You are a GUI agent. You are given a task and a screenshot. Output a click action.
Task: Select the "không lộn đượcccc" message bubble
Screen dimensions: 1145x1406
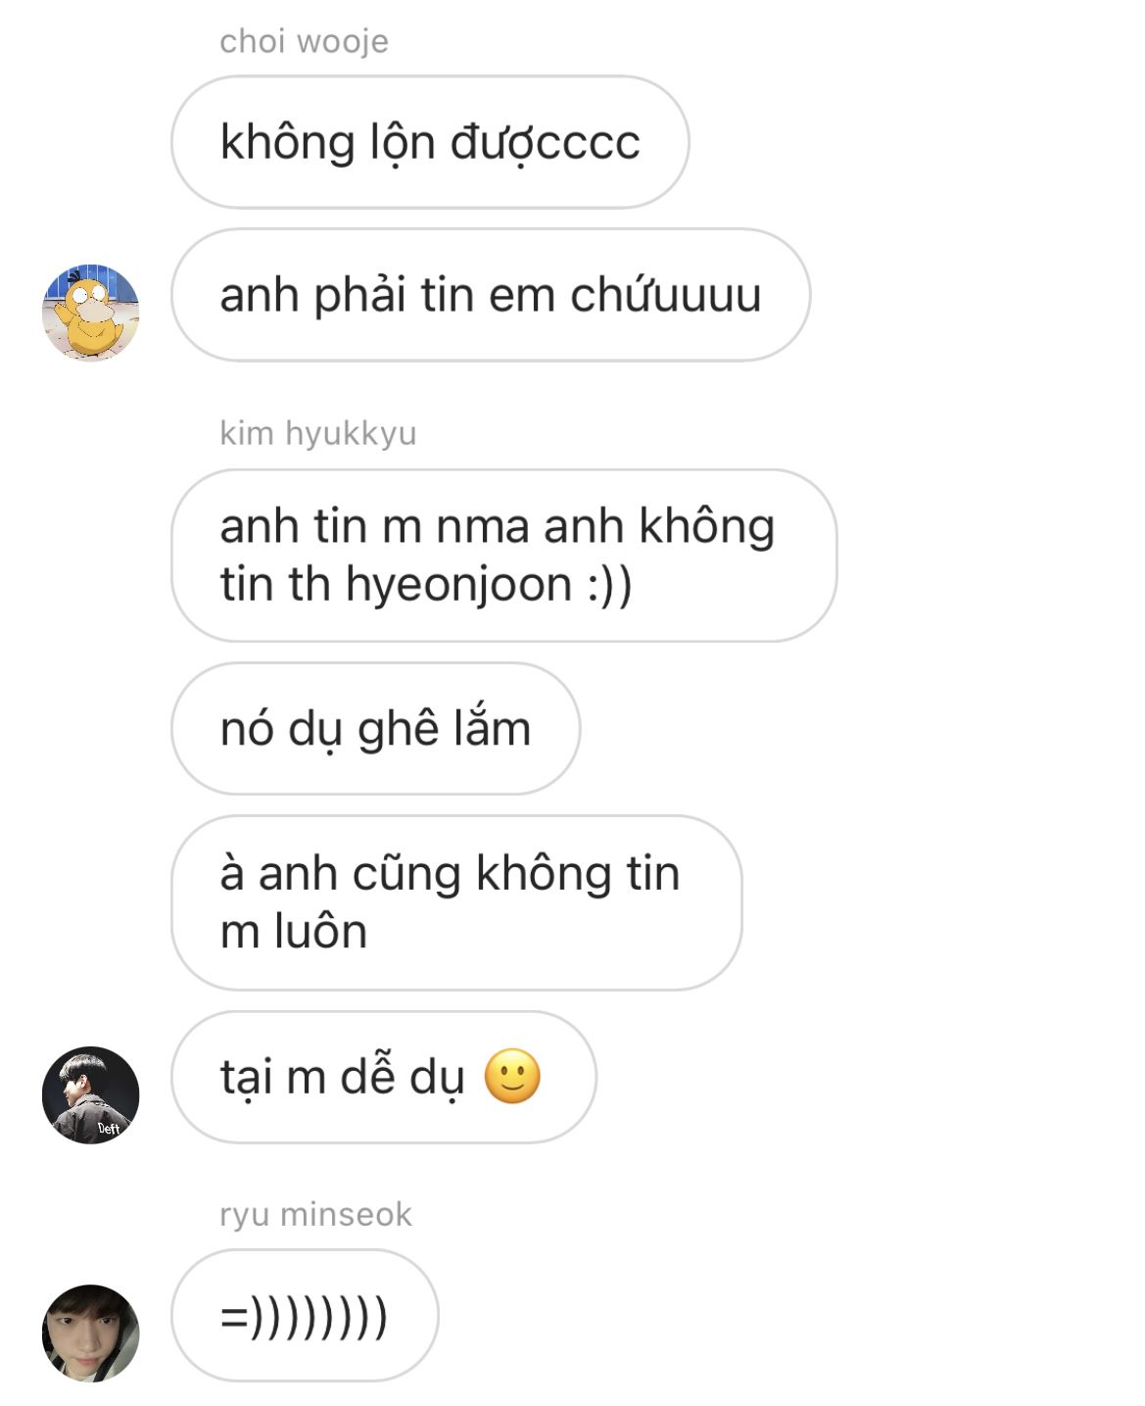point(430,142)
